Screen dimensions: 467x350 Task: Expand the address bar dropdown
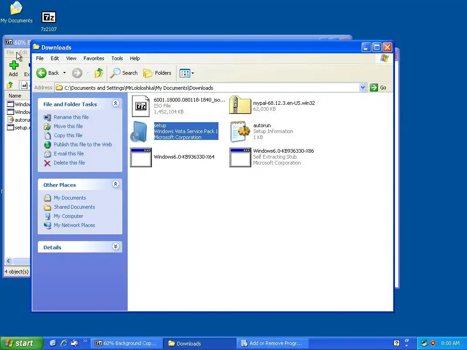point(363,87)
